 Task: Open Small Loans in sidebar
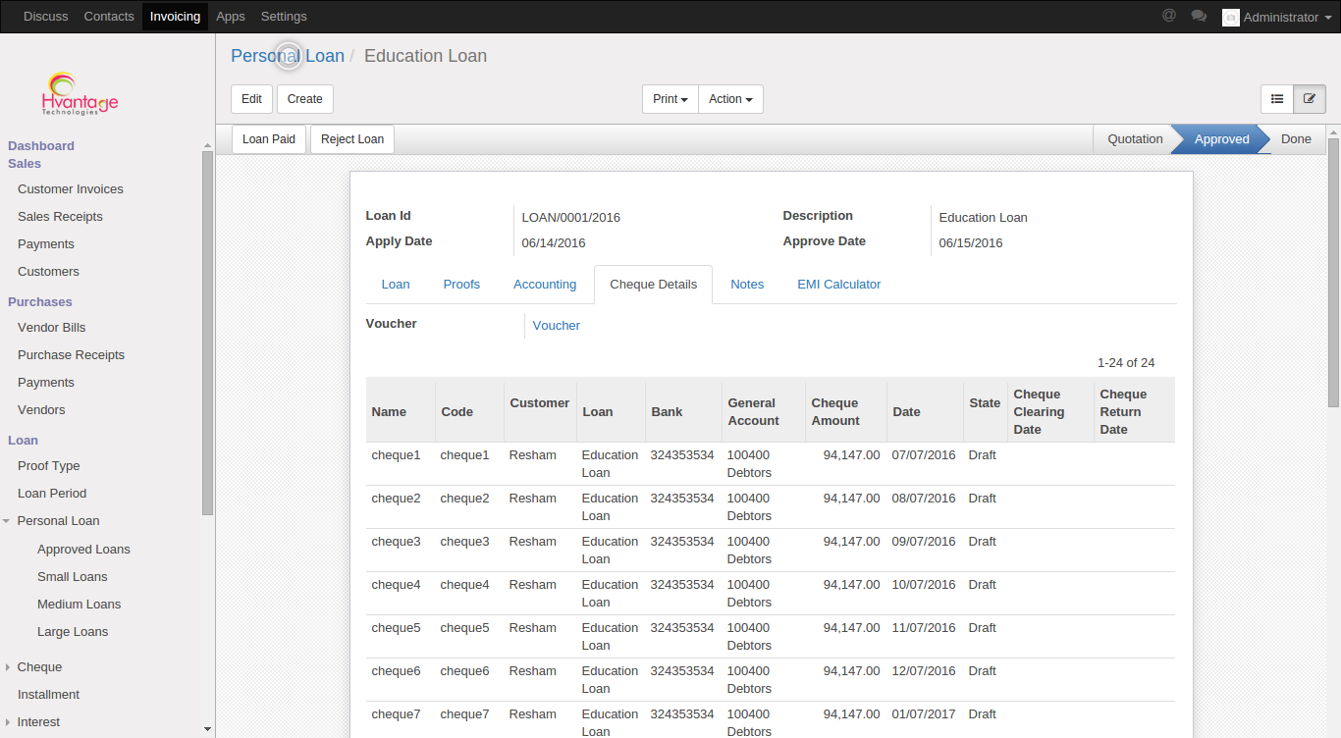[73, 577]
